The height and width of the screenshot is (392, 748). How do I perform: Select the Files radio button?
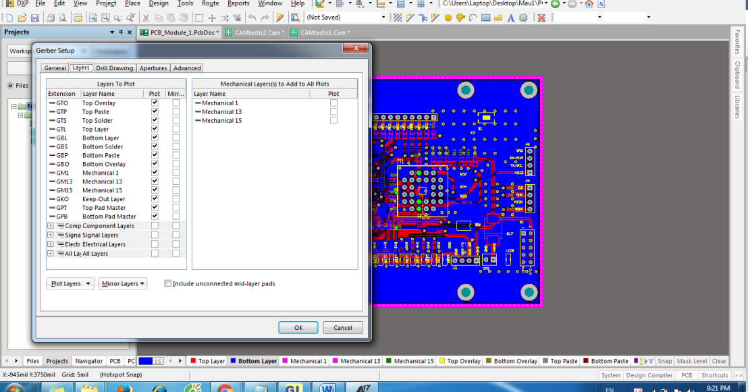tap(10, 86)
